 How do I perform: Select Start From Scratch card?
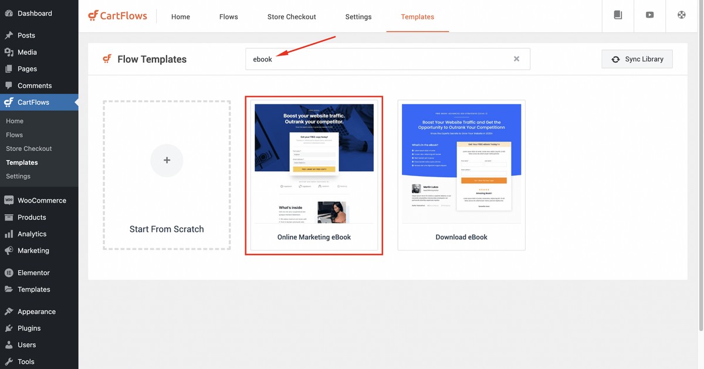167,175
